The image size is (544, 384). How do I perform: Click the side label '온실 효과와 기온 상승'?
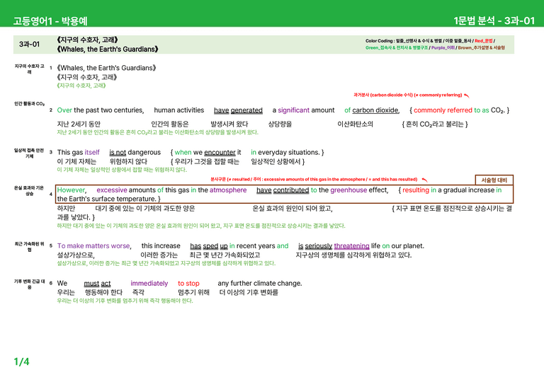pos(29,190)
